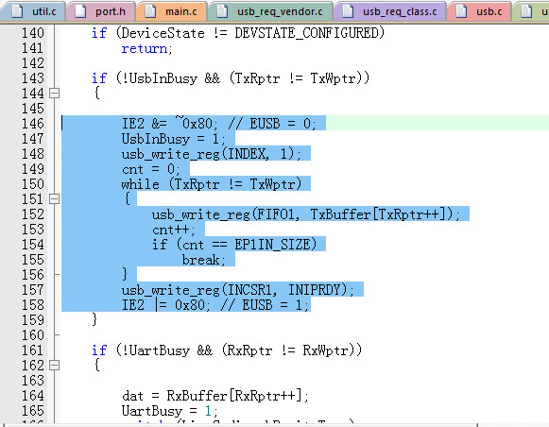Click the text 'DEVSTATE_CONFIGURED'
Screen dimensions: 549x427
pos(307,33)
